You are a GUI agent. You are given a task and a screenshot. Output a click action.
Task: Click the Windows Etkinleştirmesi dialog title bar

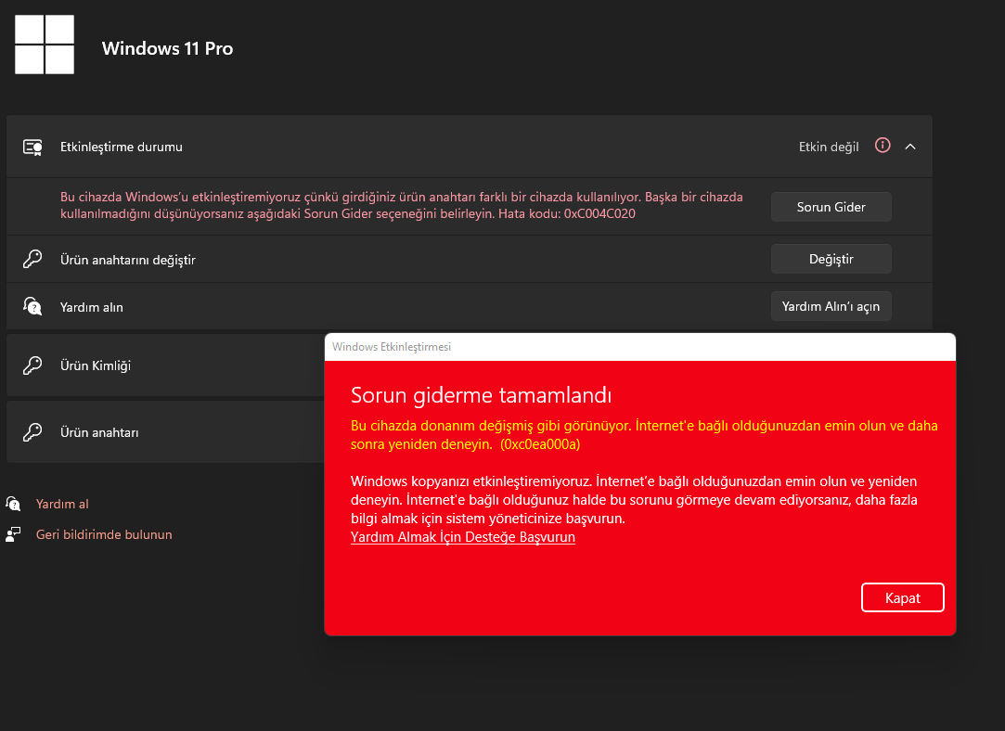[x=639, y=347]
